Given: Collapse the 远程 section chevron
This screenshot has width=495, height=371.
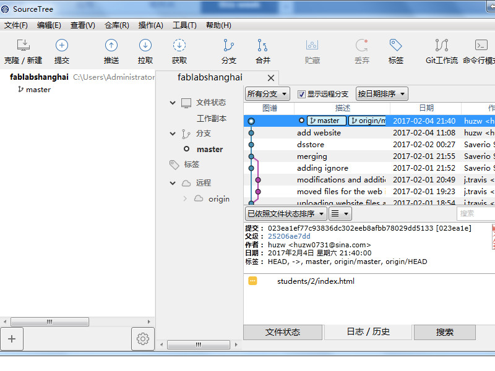Looking at the screenshot, I should pos(173,182).
